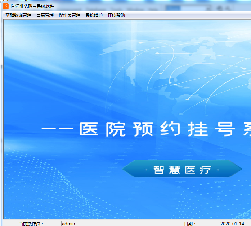Expand the blurred dropdown arrow behind title bar
Image resolution: width=251 pixels, height=226 pixels.
tap(208, 8)
